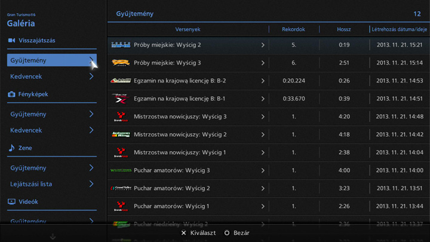The width and height of the screenshot is (430, 242).
Task: Open arrow on Mistrzostwa nowicjuszy: Wyścig 3 row
Action: pos(263,117)
